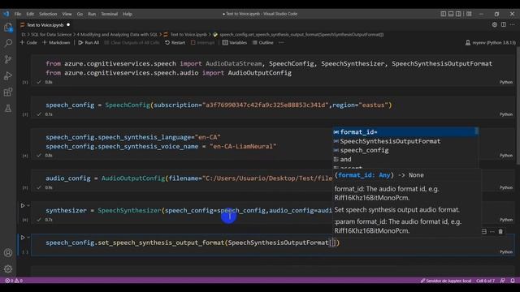This screenshot has width=520, height=292.
Task: Expand run options arrow beside the active cell
Action: [28, 238]
